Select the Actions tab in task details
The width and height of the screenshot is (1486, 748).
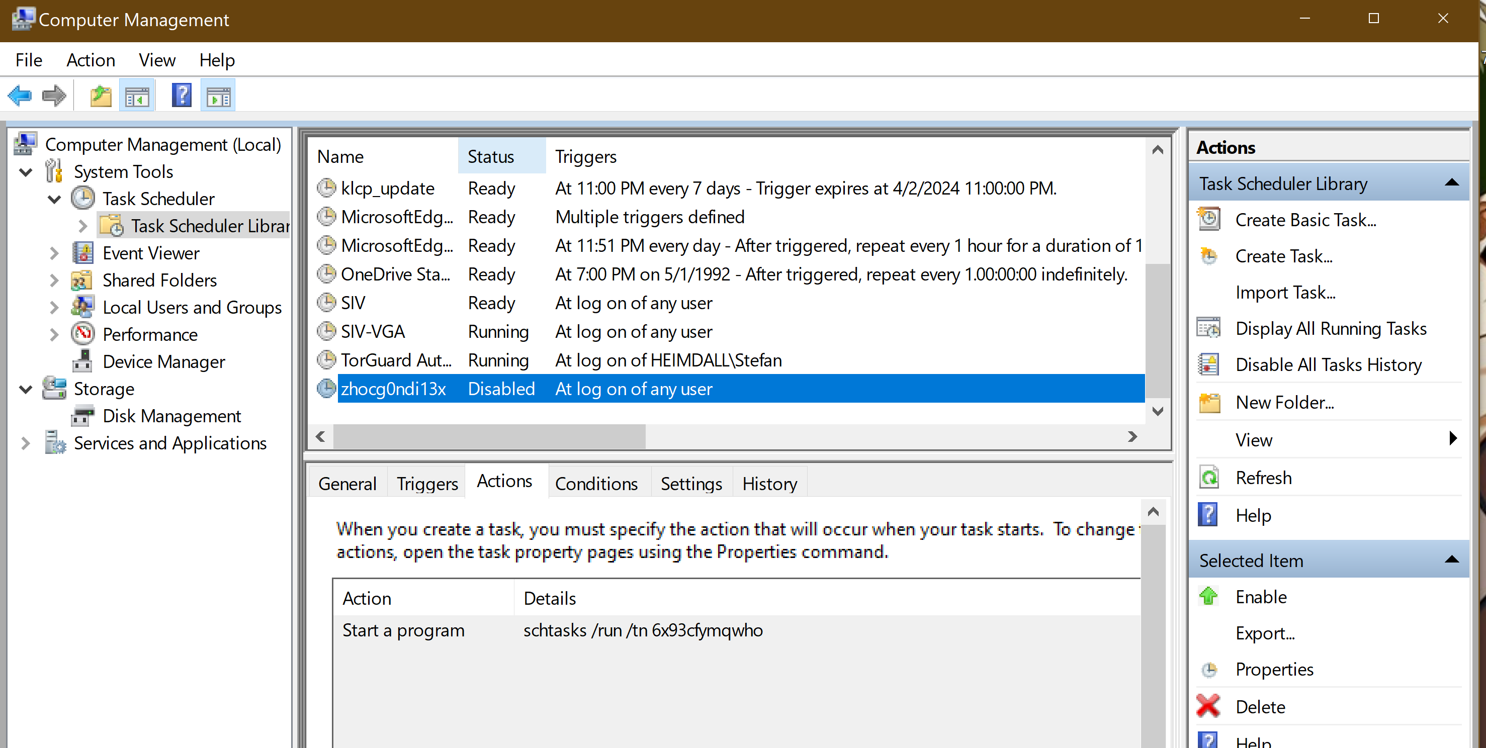point(504,482)
